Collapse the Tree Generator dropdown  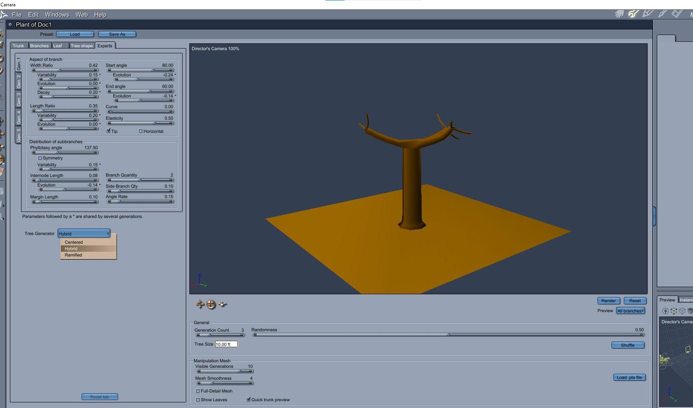click(84, 233)
